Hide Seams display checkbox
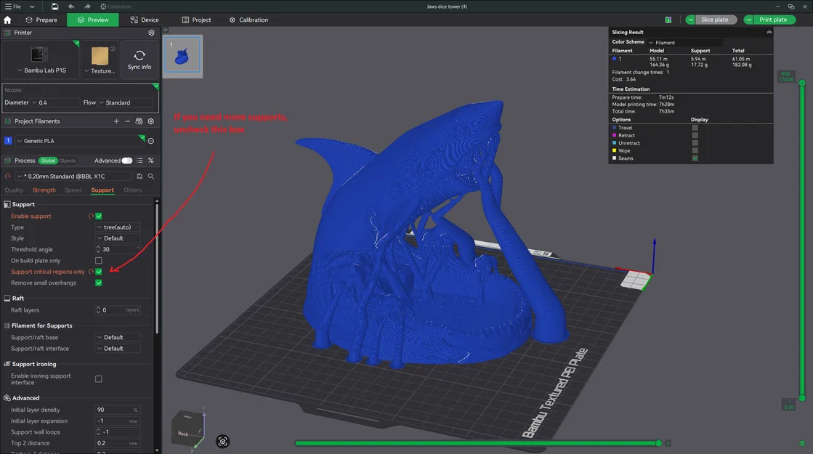813x454 pixels. [695, 158]
